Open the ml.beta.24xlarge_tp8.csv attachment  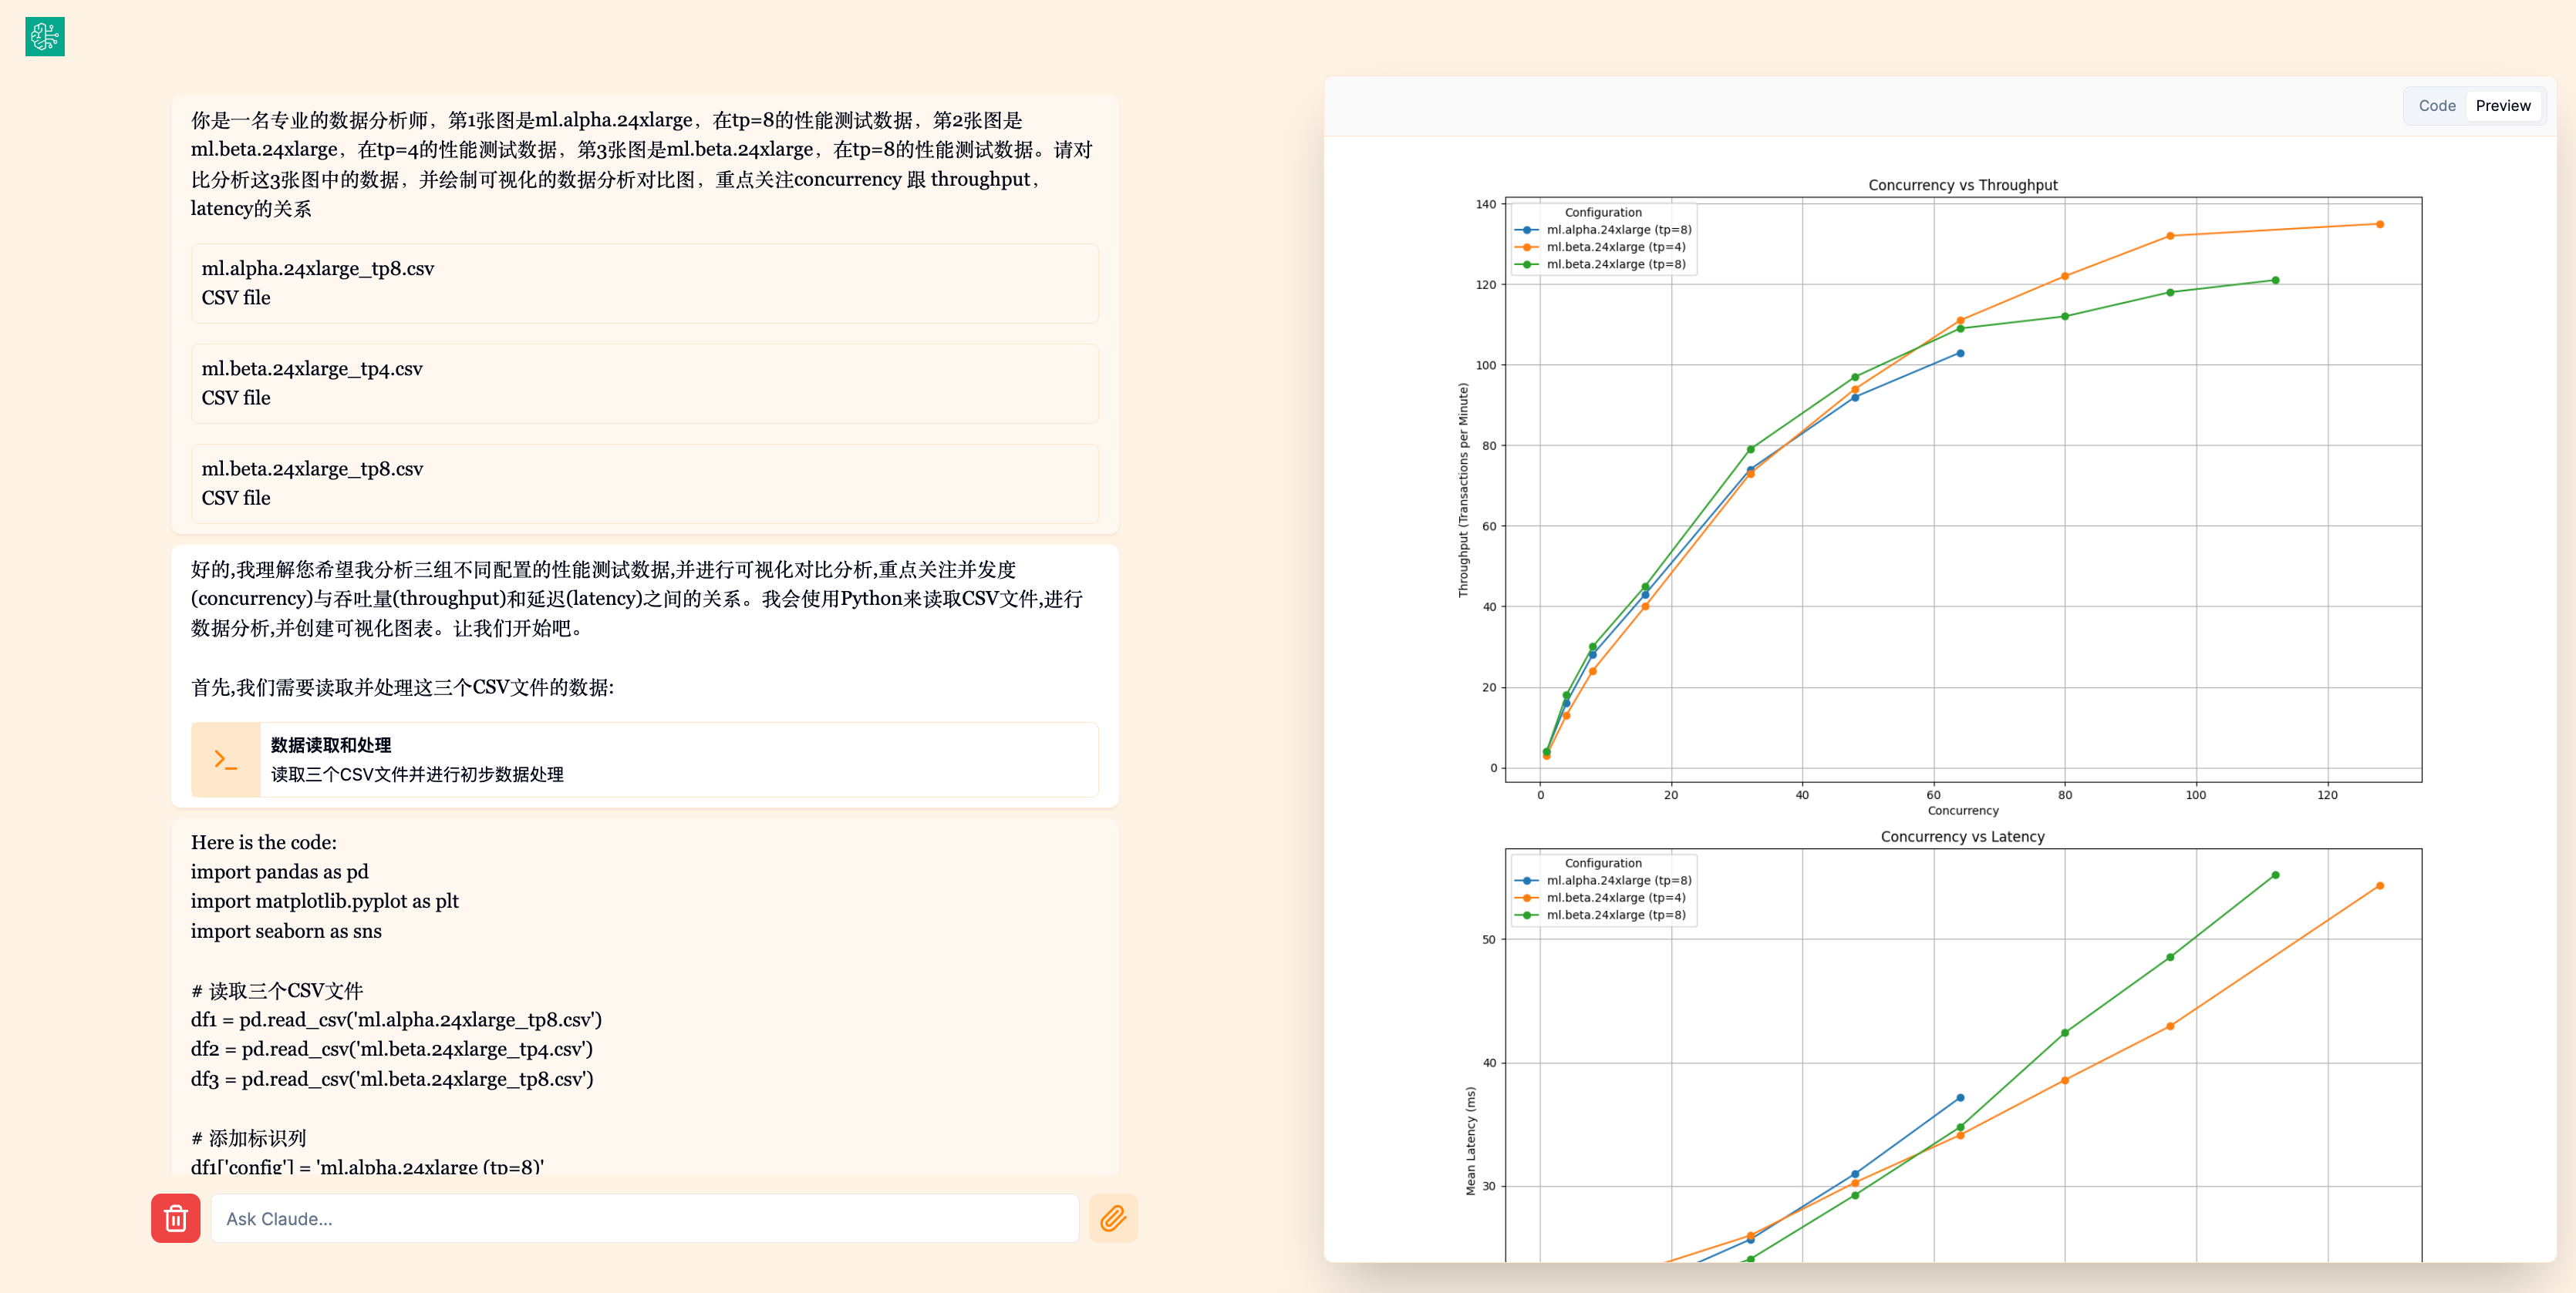(645, 482)
